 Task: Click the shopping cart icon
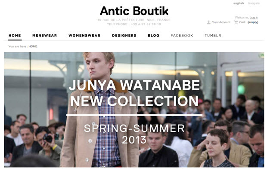point(236,22)
